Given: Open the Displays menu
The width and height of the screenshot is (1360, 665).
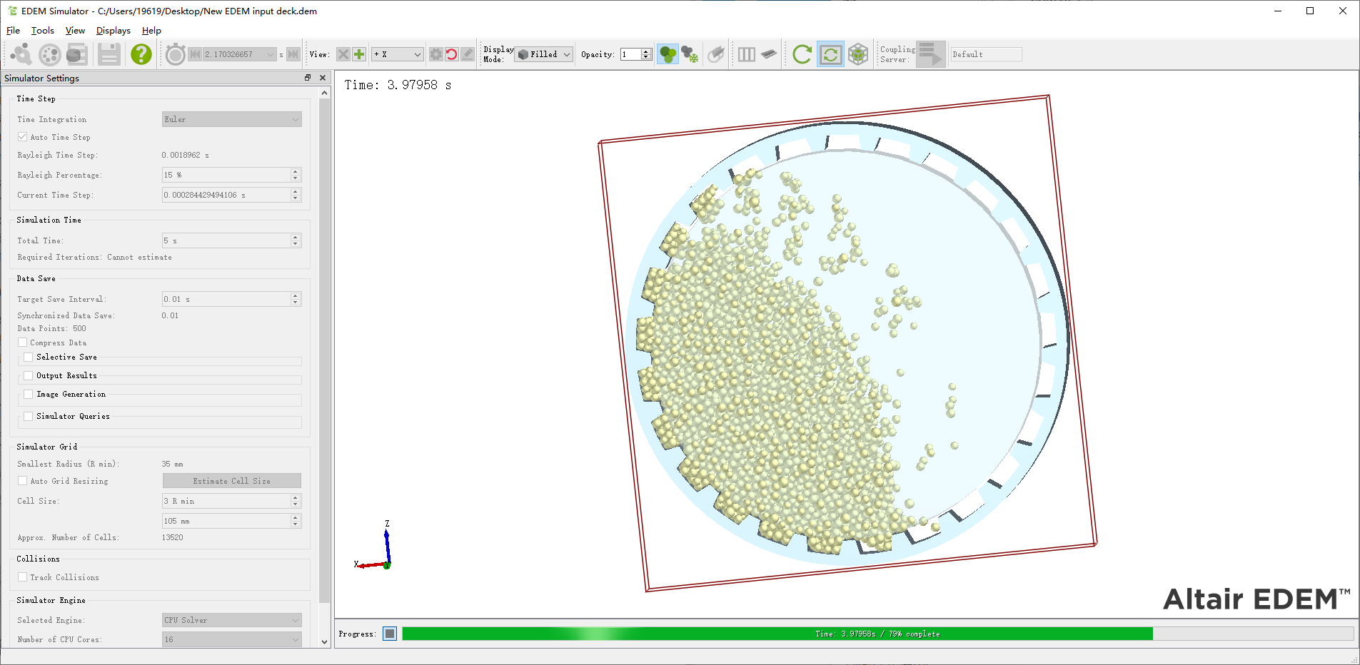Looking at the screenshot, I should coord(114,30).
